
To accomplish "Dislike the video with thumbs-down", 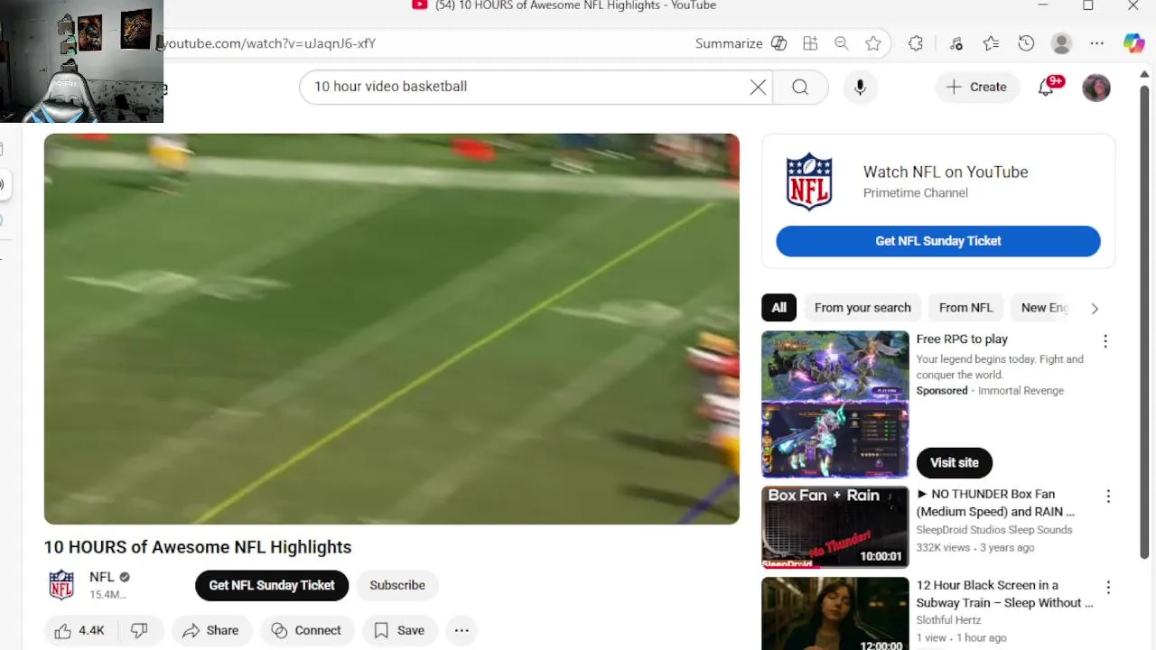I will click(140, 630).
